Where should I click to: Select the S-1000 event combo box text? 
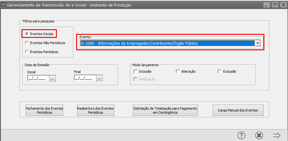(x=167, y=43)
